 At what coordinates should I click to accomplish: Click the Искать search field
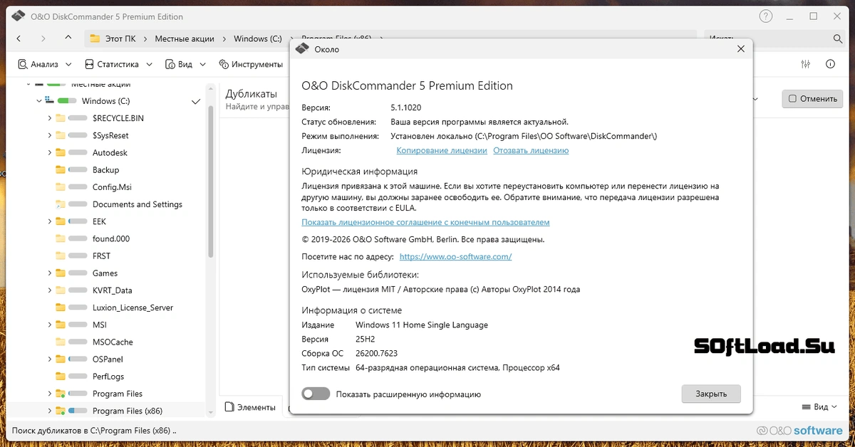(766, 38)
